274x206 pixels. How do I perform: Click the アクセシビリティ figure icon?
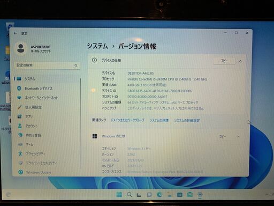(20, 153)
